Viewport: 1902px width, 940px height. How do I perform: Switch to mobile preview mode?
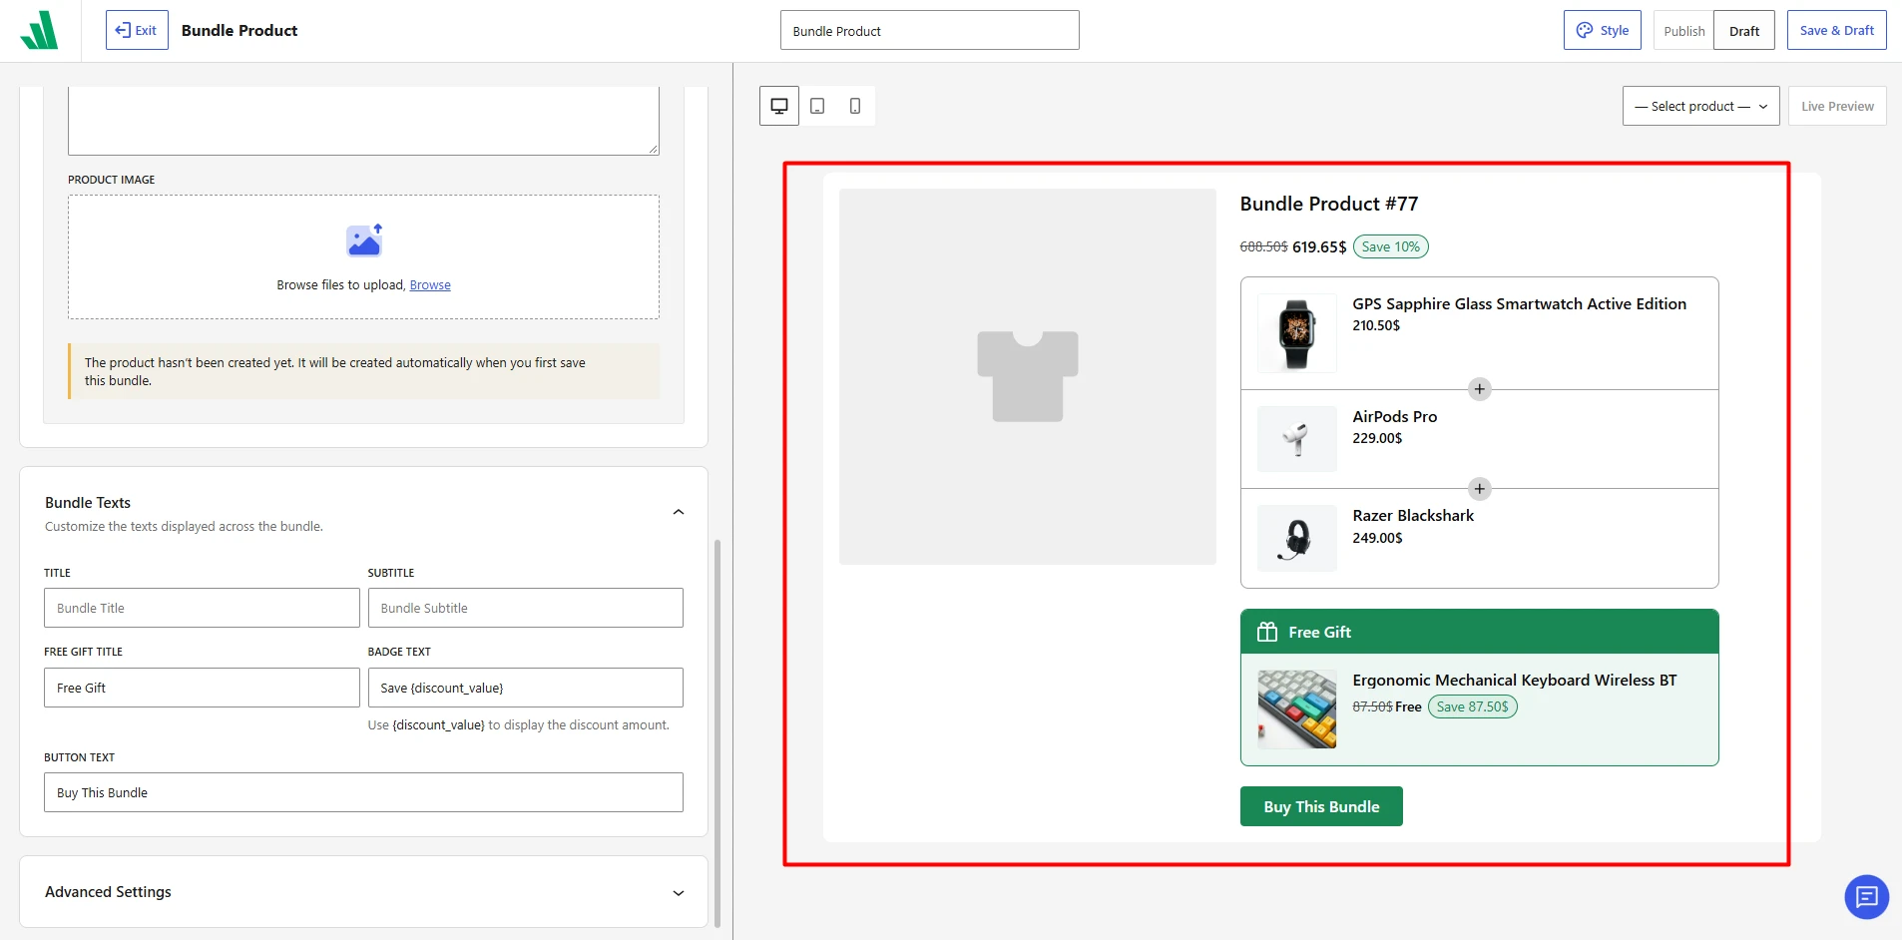[855, 106]
